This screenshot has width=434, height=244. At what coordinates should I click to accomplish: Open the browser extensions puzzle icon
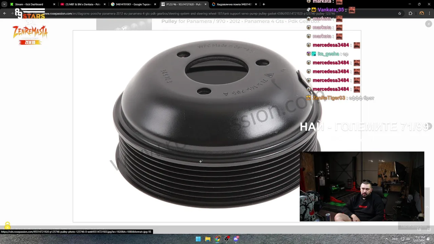411,14
